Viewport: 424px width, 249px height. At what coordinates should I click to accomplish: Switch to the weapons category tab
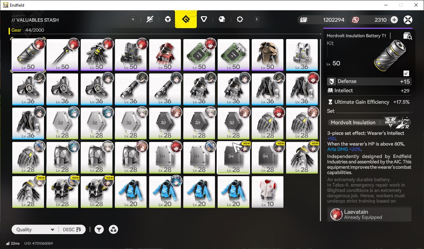coord(150,20)
